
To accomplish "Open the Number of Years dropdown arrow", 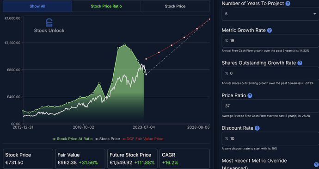I will click(314, 14).
